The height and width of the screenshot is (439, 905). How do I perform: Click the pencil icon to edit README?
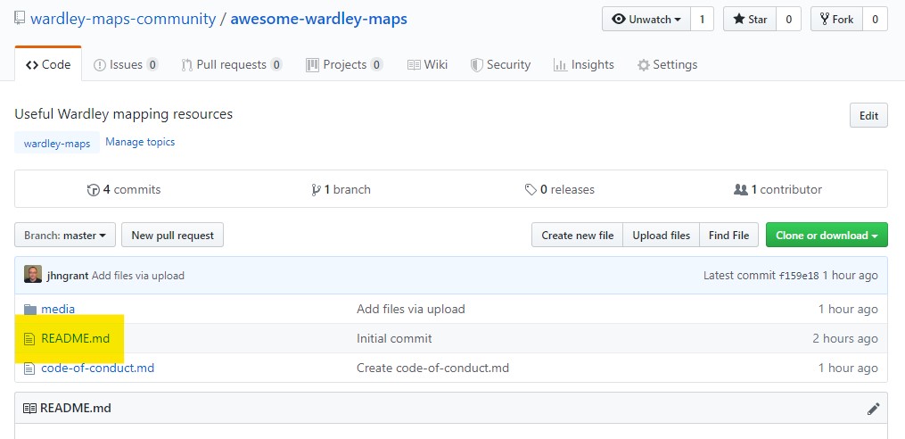pos(873,409)
